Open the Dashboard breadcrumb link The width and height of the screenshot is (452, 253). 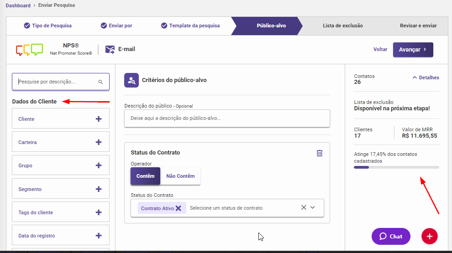point(18,5)
